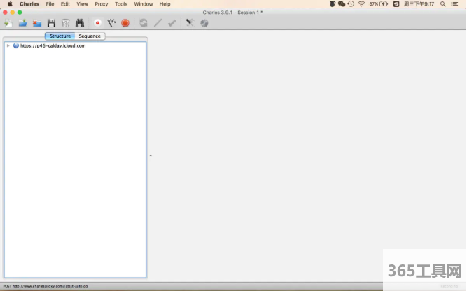Toggle breakpoints with the red hexagon icon
The image size is (467, 291).
click(x=125, y=23)
